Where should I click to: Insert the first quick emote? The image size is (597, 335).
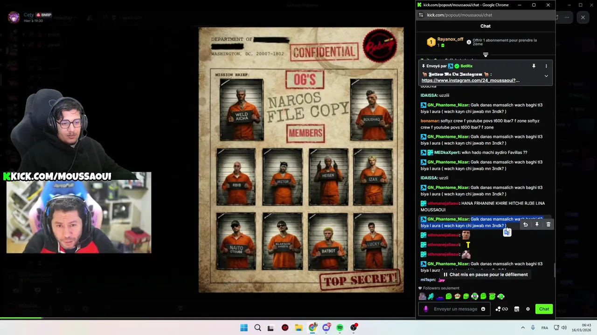(x=423, y=296)
